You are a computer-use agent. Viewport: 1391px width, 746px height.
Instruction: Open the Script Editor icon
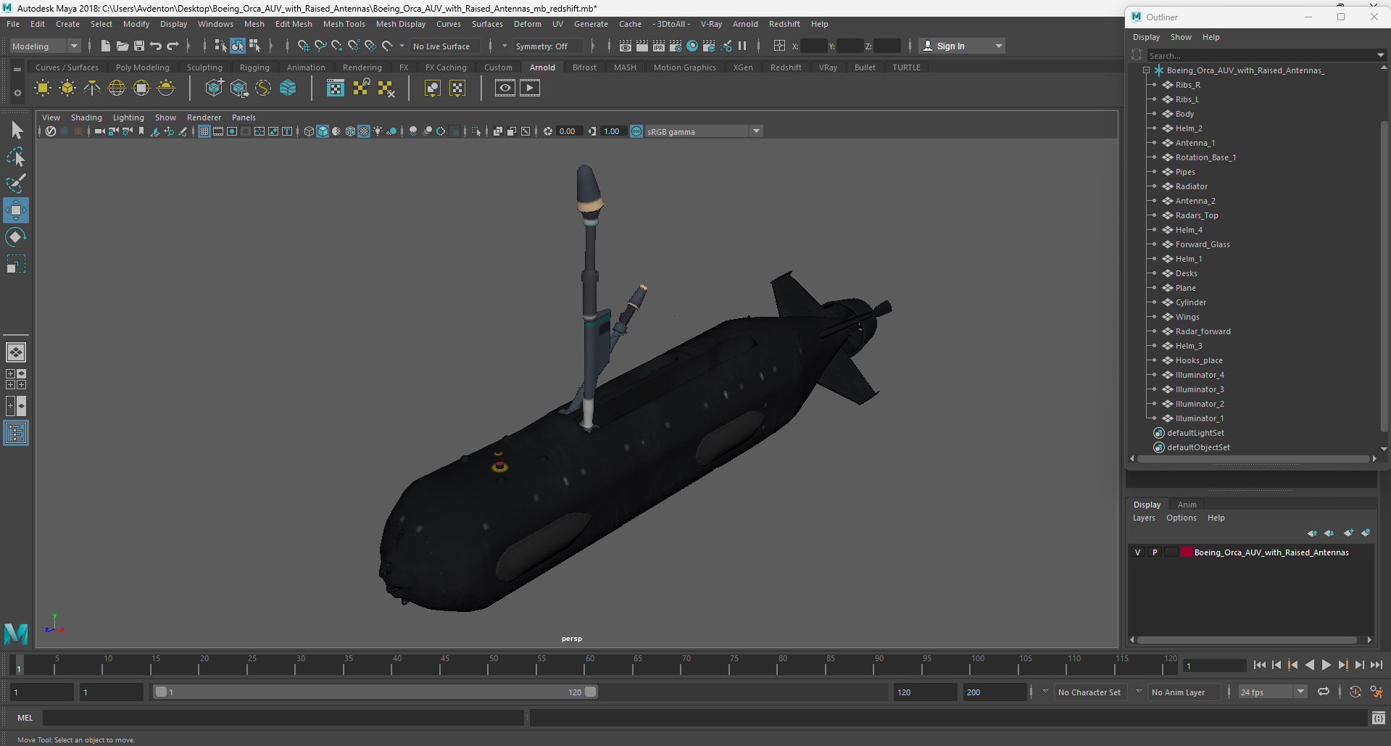[x=1378, y=718]
